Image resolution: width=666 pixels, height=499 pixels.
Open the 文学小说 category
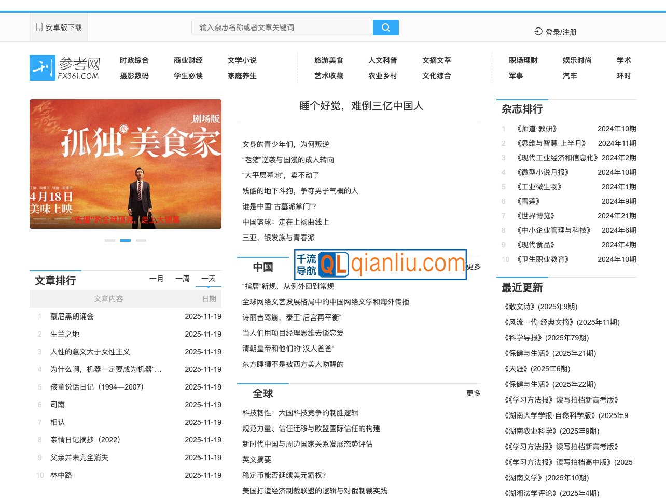point(242,60)
